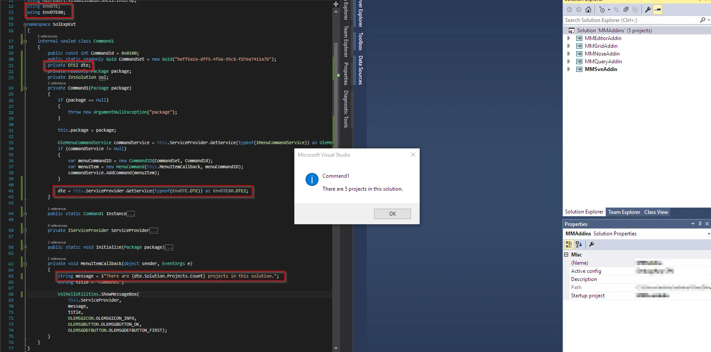The height and width of the screenshot is (352, 711).
Task: Switch to the Solution Explorer tab
Action: click(x=584, y=212)
